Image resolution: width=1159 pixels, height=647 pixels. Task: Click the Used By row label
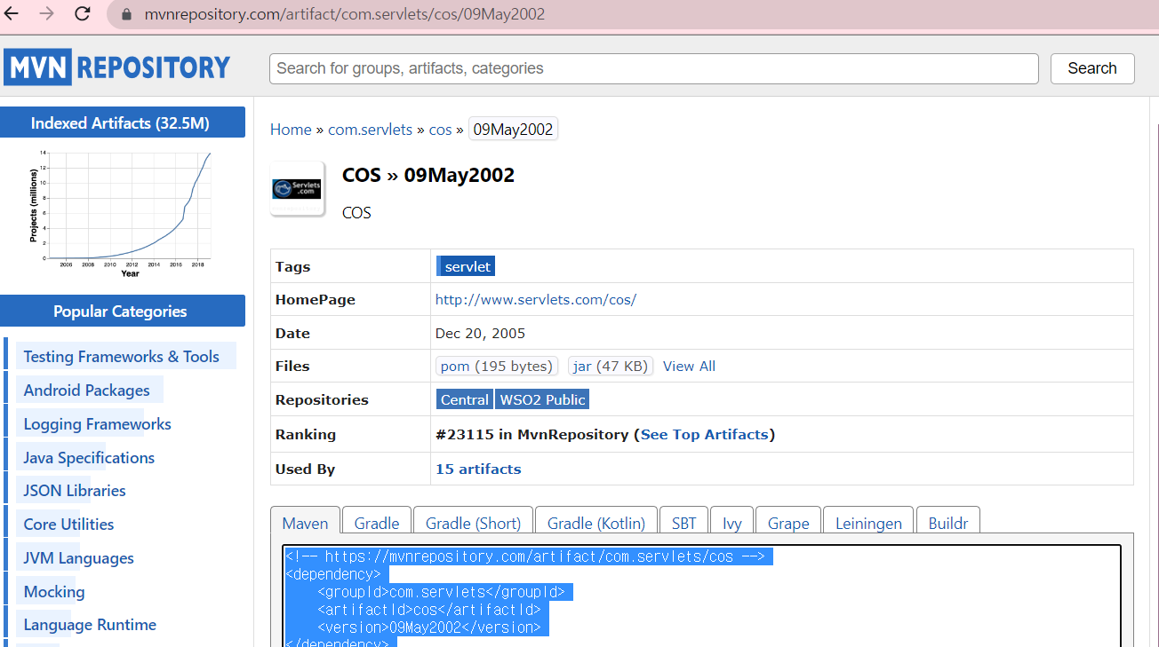305,469
